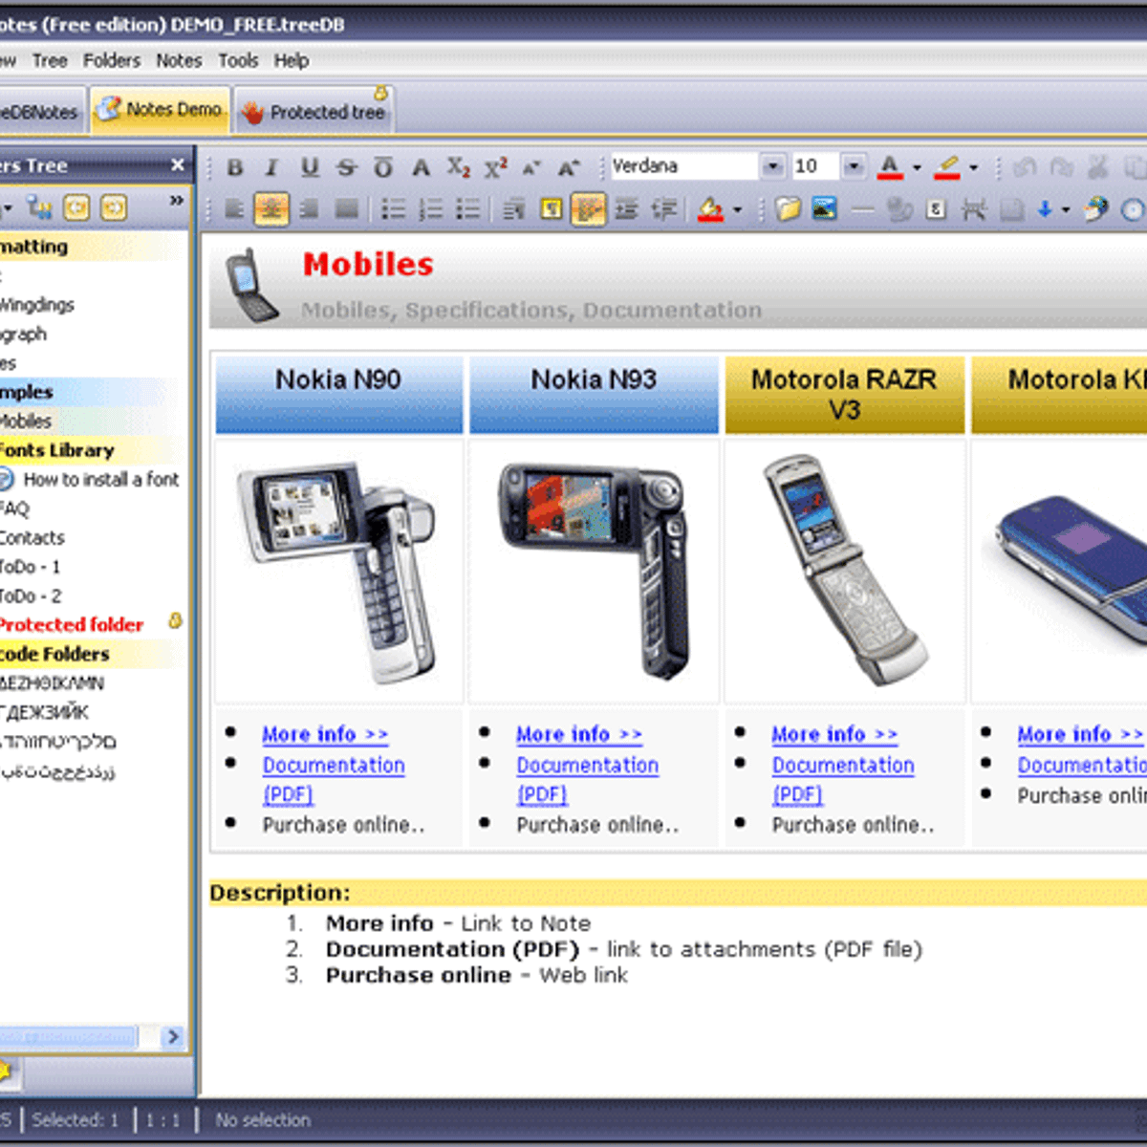Open the Tools menu
Image resolution: width=1147 pixels, height=1147 pixels.
[x=238, y=60]
